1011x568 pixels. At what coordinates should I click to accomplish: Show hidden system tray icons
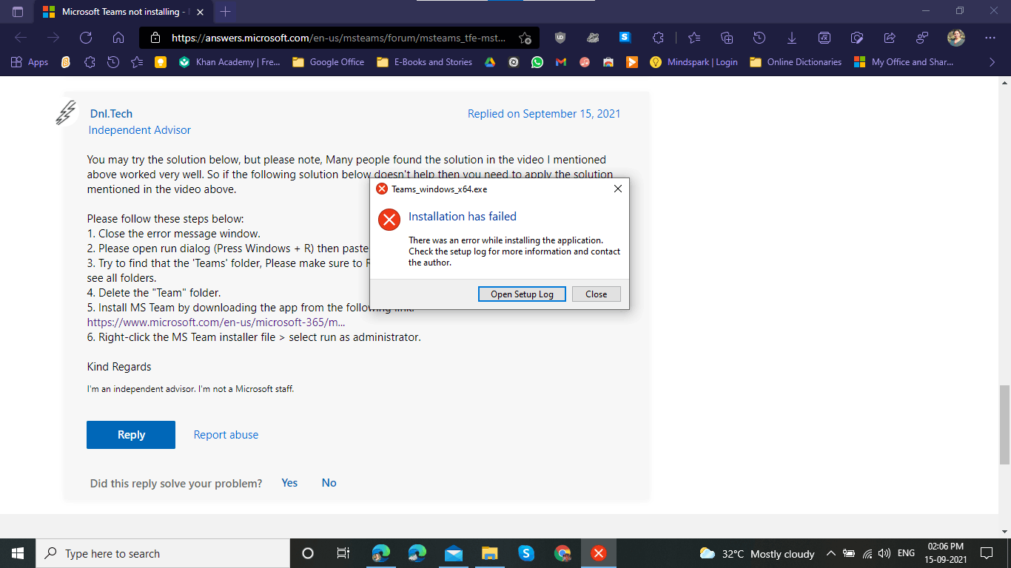(830, 553)
